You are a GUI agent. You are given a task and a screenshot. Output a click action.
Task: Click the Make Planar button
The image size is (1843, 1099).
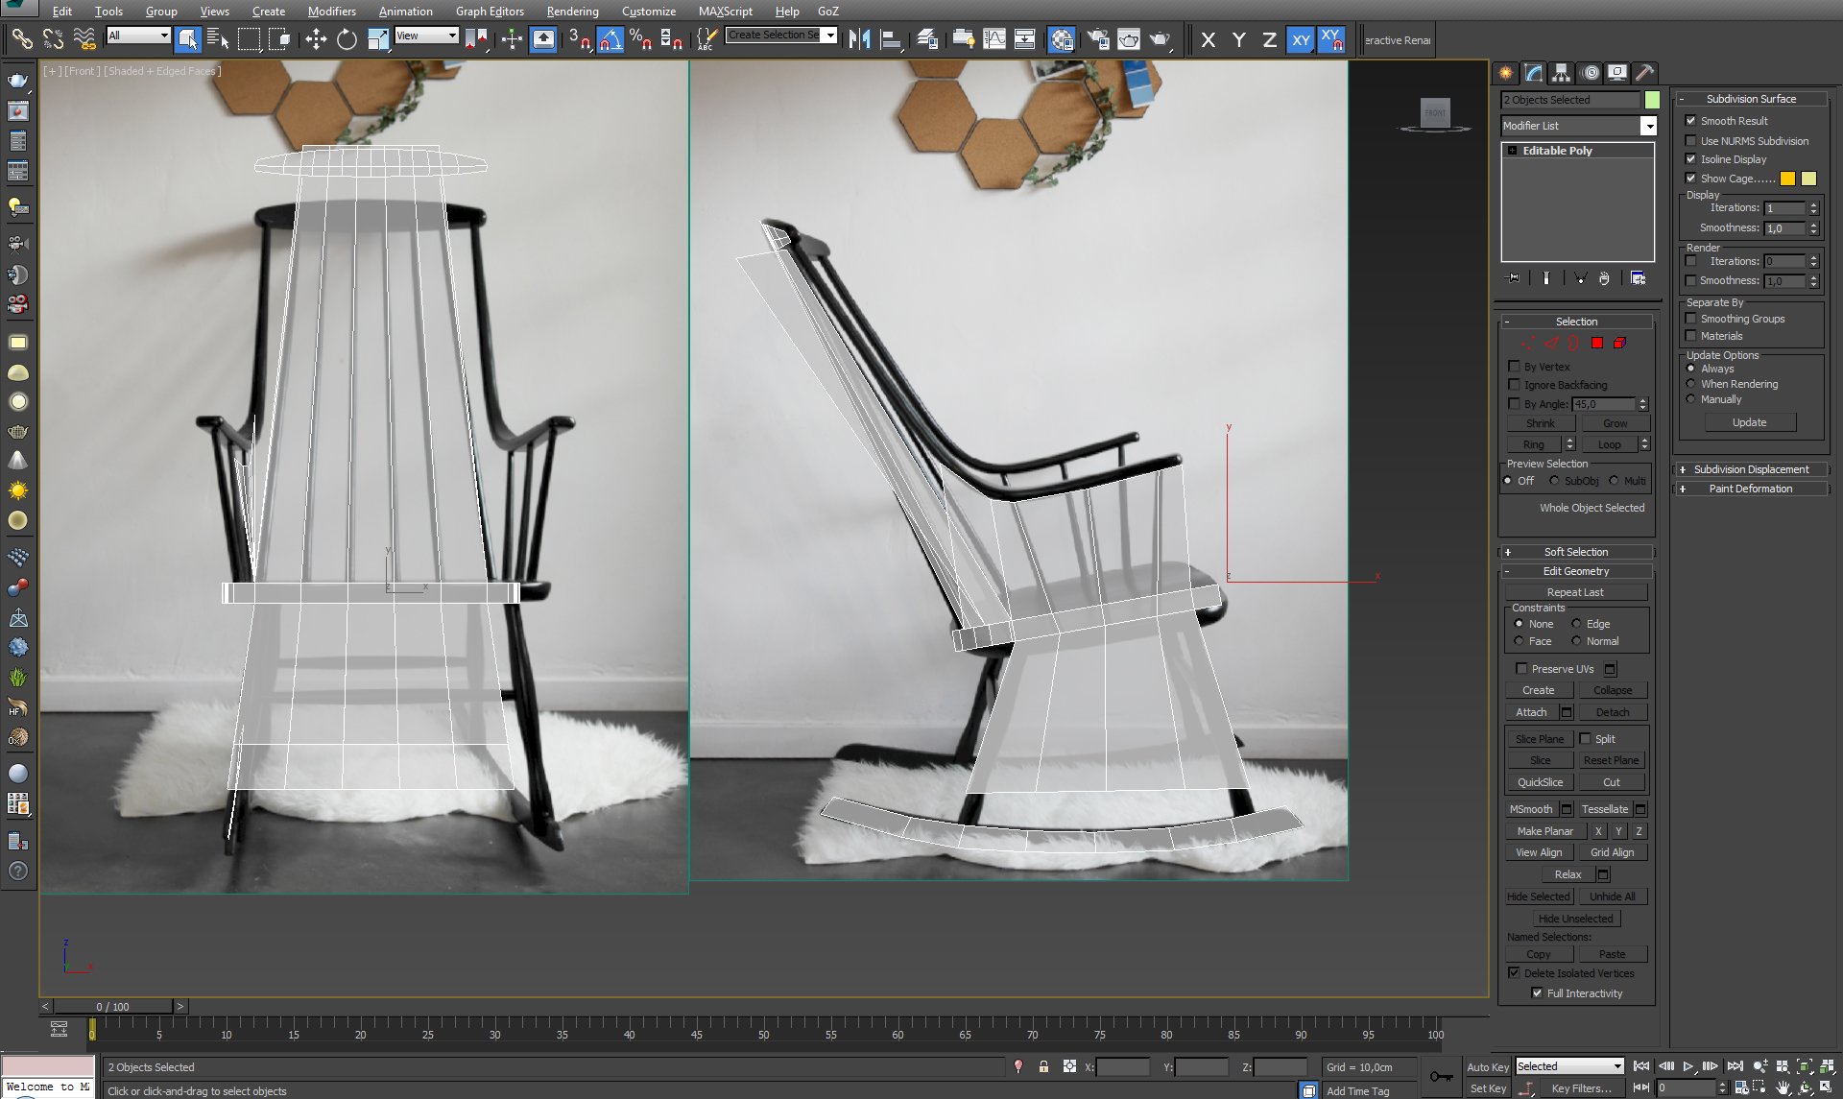1544,831
